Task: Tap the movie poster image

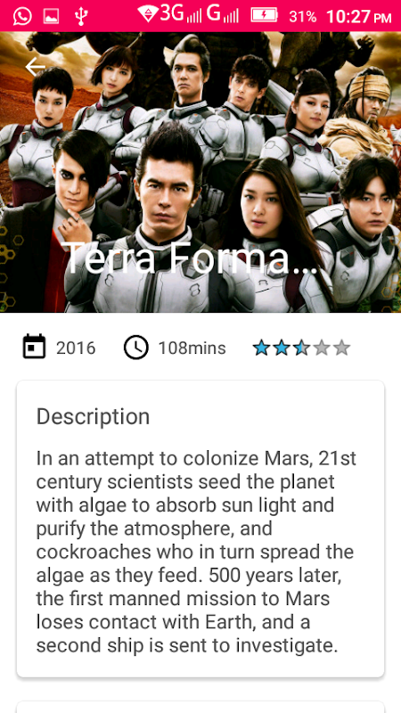Action: click(200, 172)
